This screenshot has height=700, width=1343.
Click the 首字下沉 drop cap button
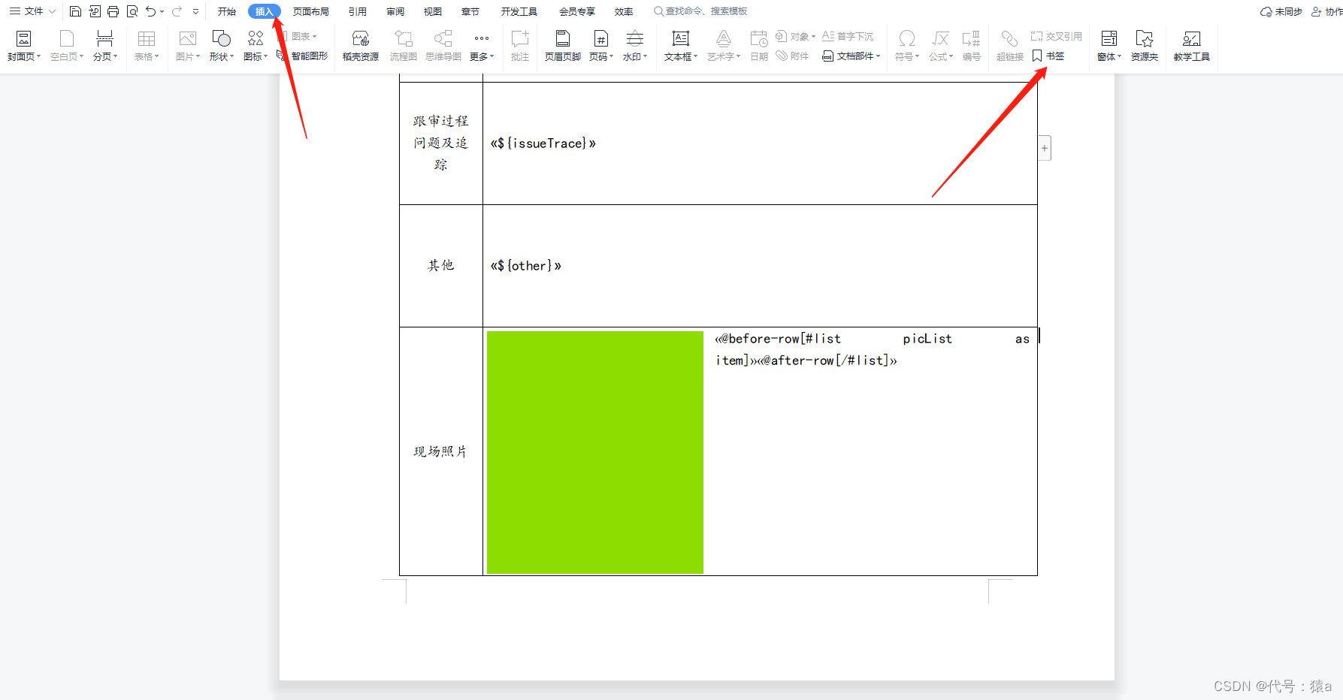pos(848,36)
